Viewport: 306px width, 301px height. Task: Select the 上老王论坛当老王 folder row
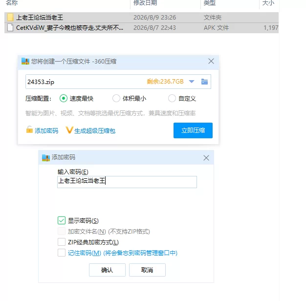click(141, 18)
